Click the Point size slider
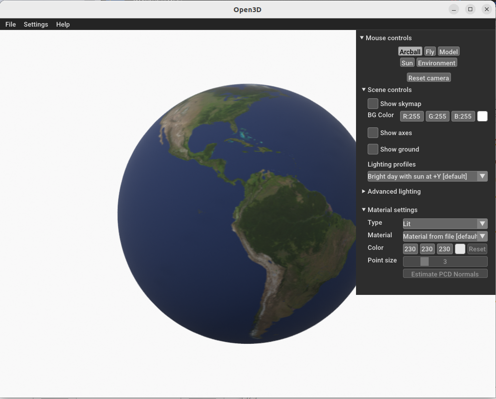 [445, 261]
